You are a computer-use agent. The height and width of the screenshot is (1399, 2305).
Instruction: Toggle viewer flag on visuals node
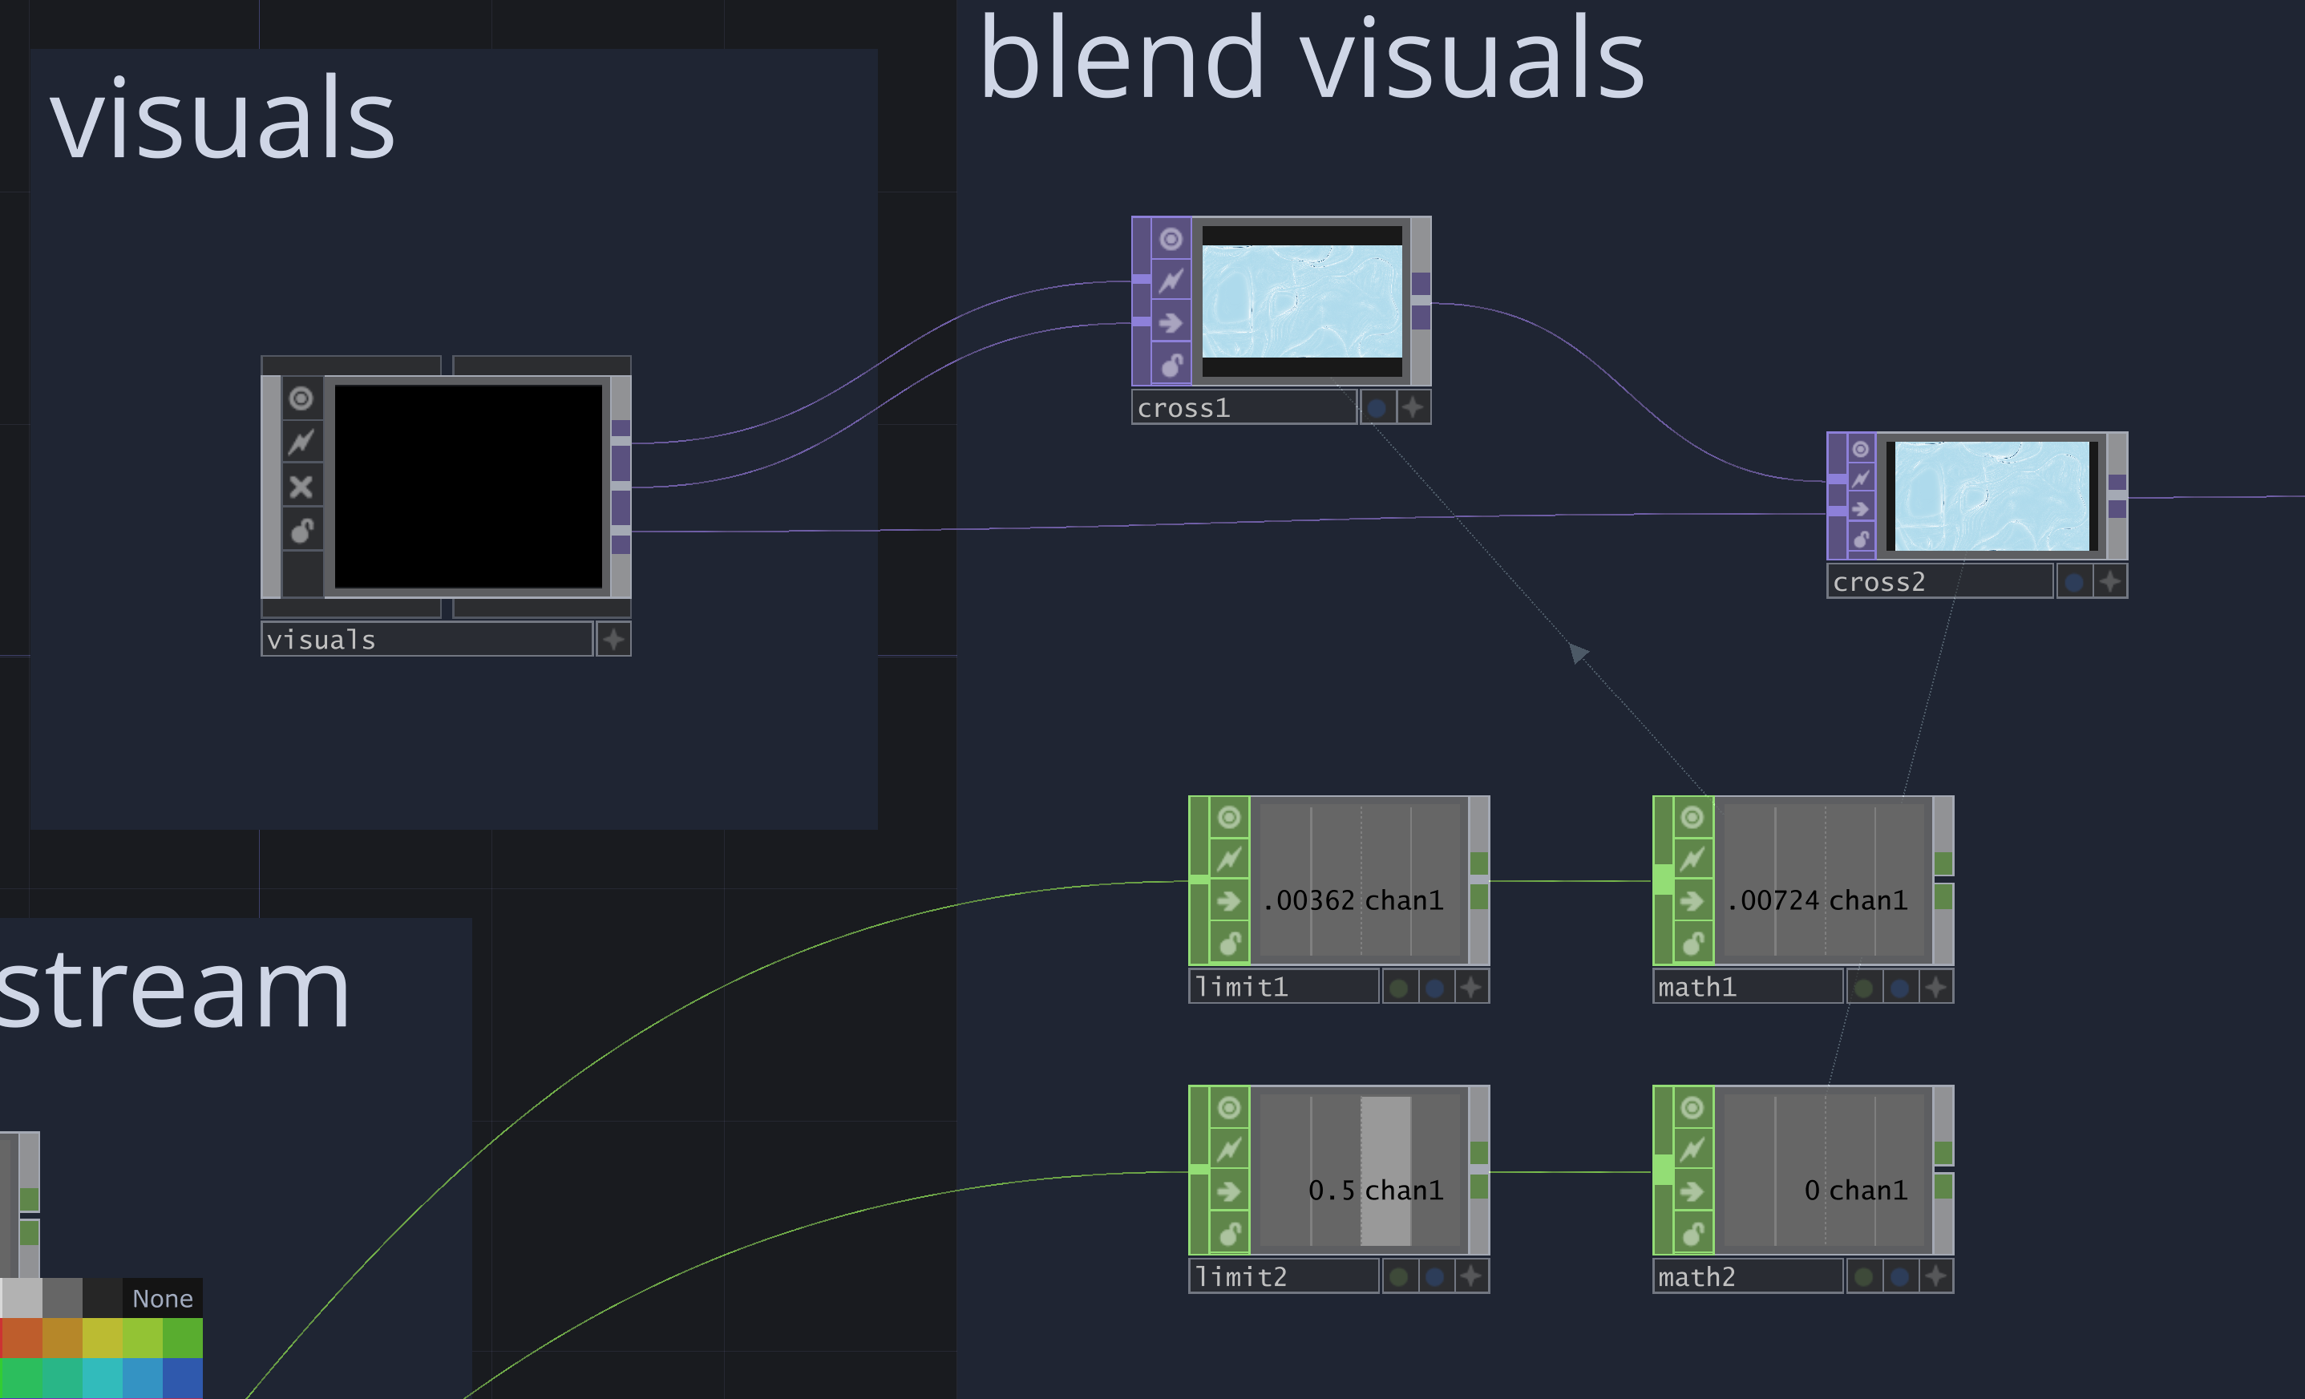click(x=301, y=398)
